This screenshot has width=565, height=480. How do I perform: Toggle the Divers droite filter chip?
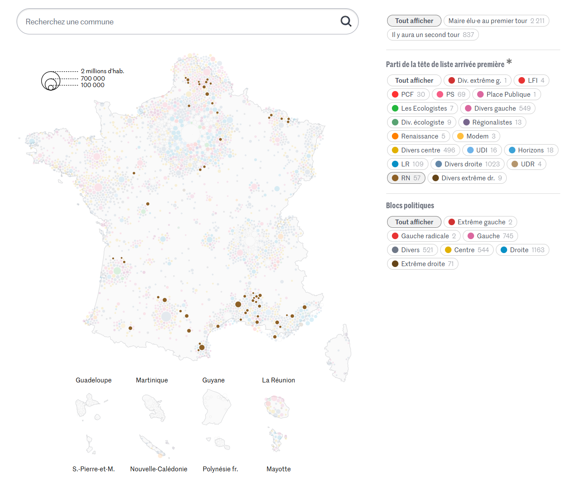468,164
